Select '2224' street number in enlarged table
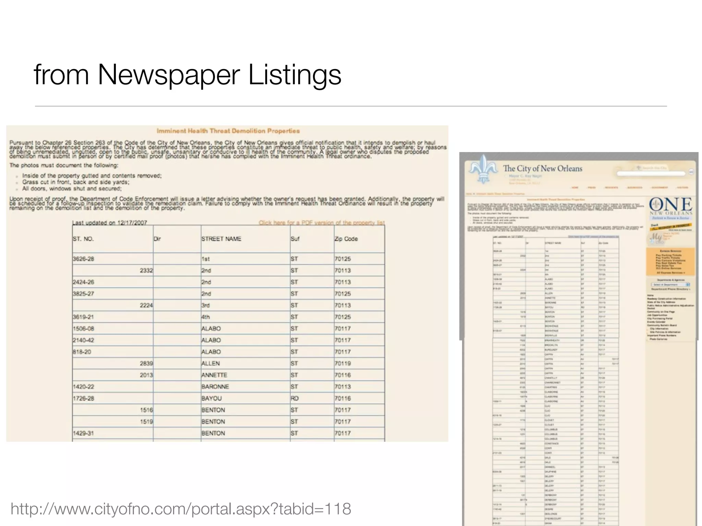The height and width of the screenshot is (526, 702). pyautogui.click(x=146, y=305)
